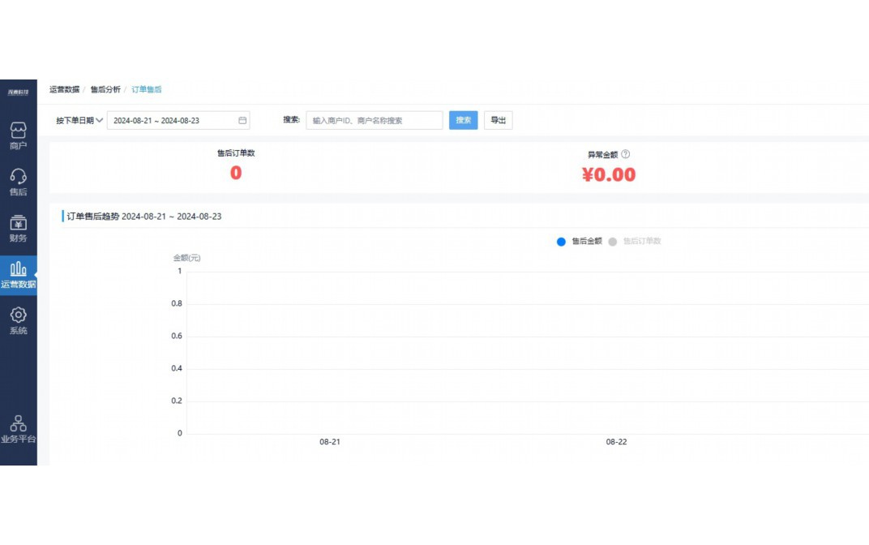Click the help icon beside 异常金额
Viewport: 869px width, 545px height.
click(625, 154)
